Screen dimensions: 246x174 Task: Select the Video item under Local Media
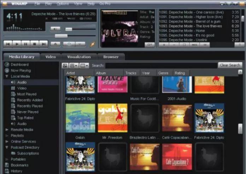tap(22, 88)
